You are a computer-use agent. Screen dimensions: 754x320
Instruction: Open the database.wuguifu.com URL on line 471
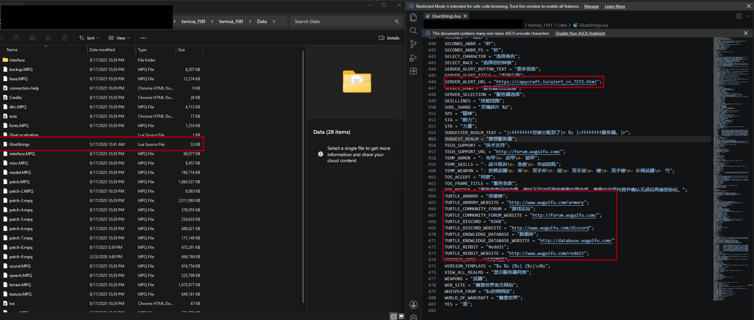click(576, 240)
